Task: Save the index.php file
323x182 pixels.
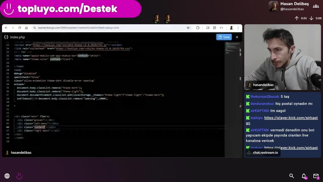Action: 224,37
